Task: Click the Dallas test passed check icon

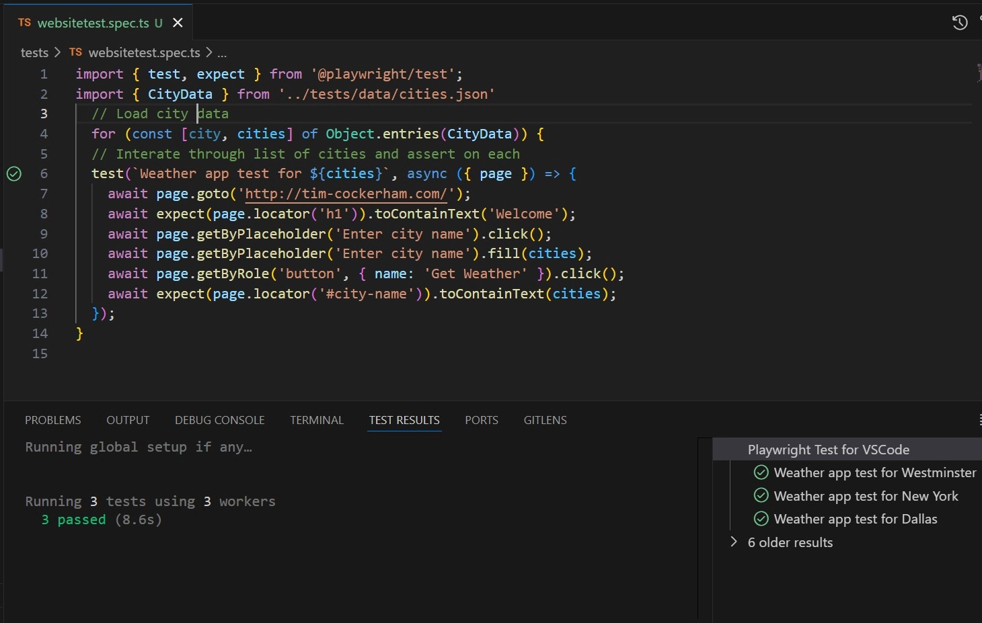Action: coord(761,519)
